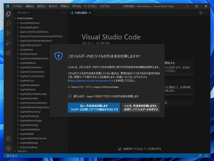
Task: Open the ヘルプ(H) menu
Action: (104, 6)
